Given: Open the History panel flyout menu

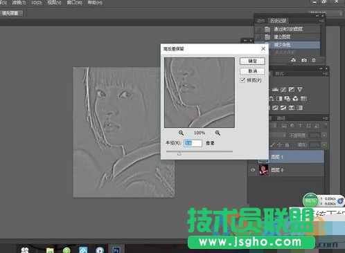Looking at the screenshot, I should click(322, 21).
